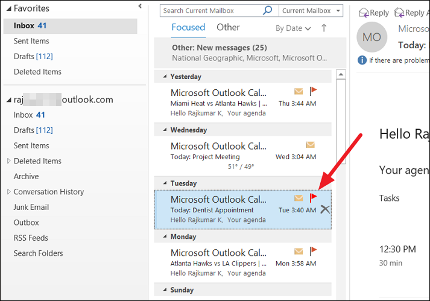
Task: Expand the Deleted Items folder in account
Action: tap(9, 161)
